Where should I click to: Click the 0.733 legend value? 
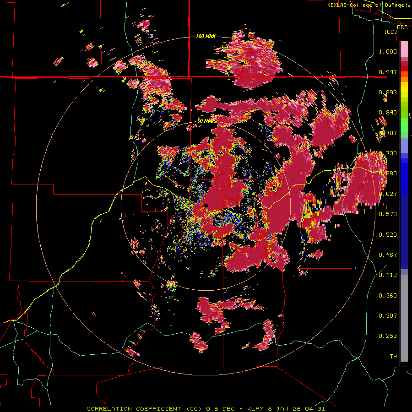pyautogui.click(x=388, y=153)
